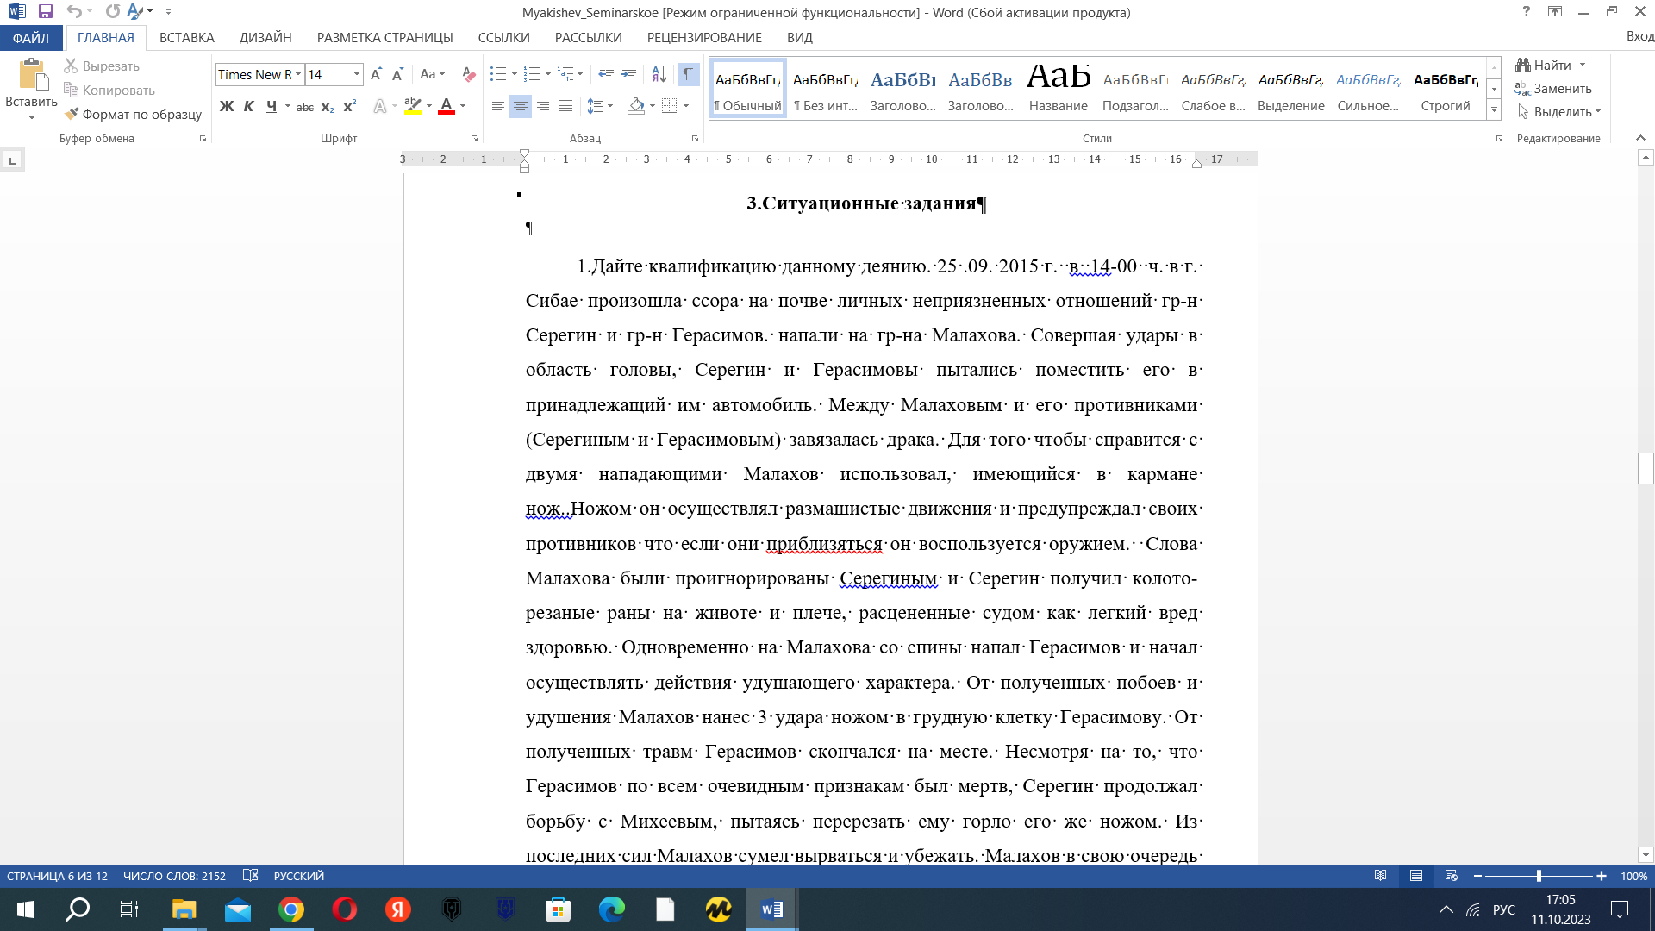Switch to Web Layout view

tap(1451, 876)
